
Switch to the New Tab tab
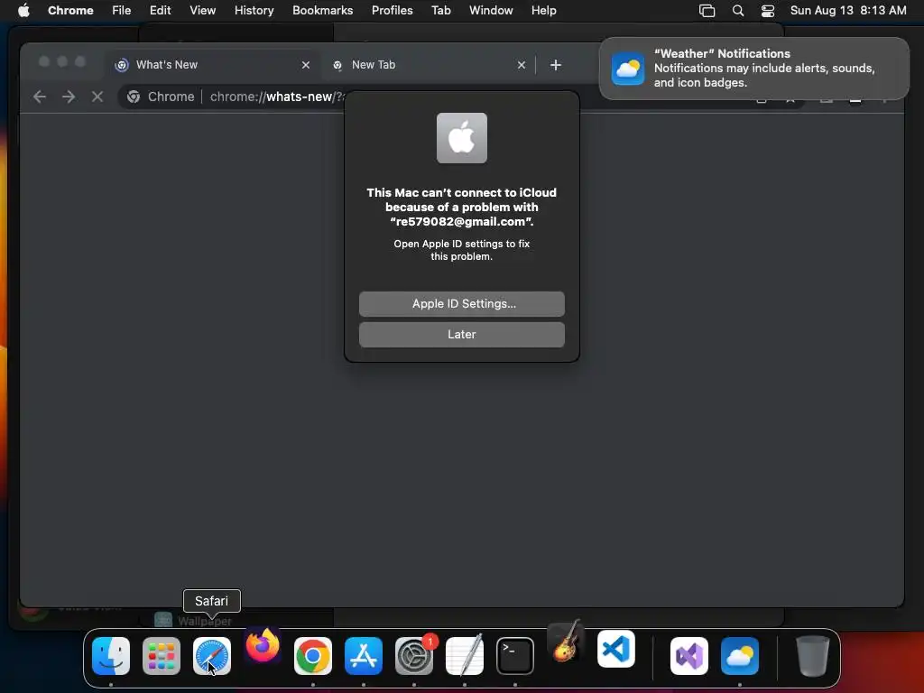(429, 65)
